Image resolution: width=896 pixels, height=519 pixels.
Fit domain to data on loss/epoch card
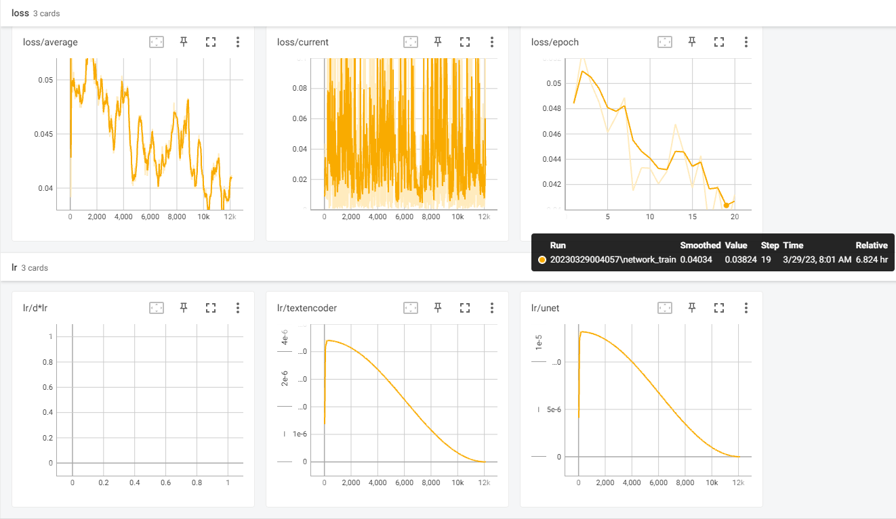tap(665, 42)
